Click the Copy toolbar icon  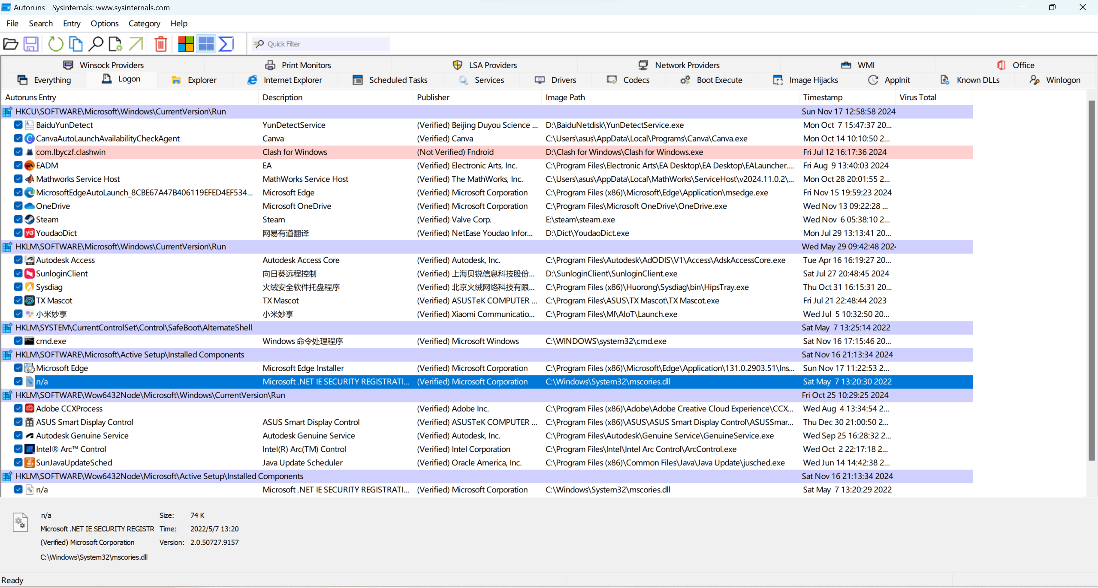[76, 44]
